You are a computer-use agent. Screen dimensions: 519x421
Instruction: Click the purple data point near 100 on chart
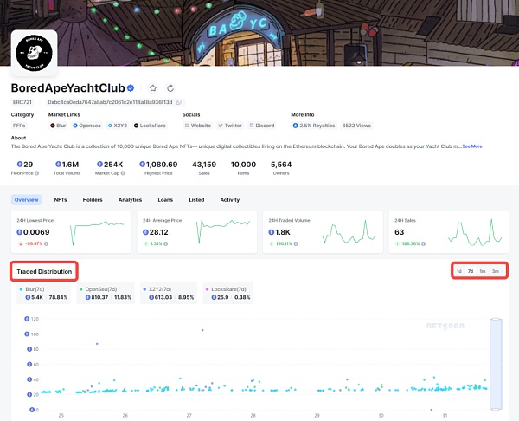pos(202,330)
